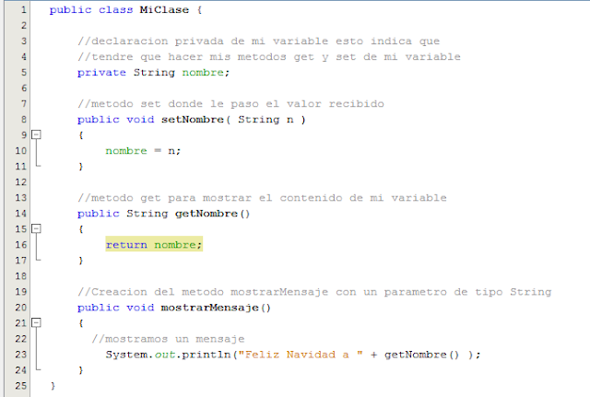590x397 pixels.
Task: Click the comment 'declaracion privada de mi variable'
Action: click(209, 41)
